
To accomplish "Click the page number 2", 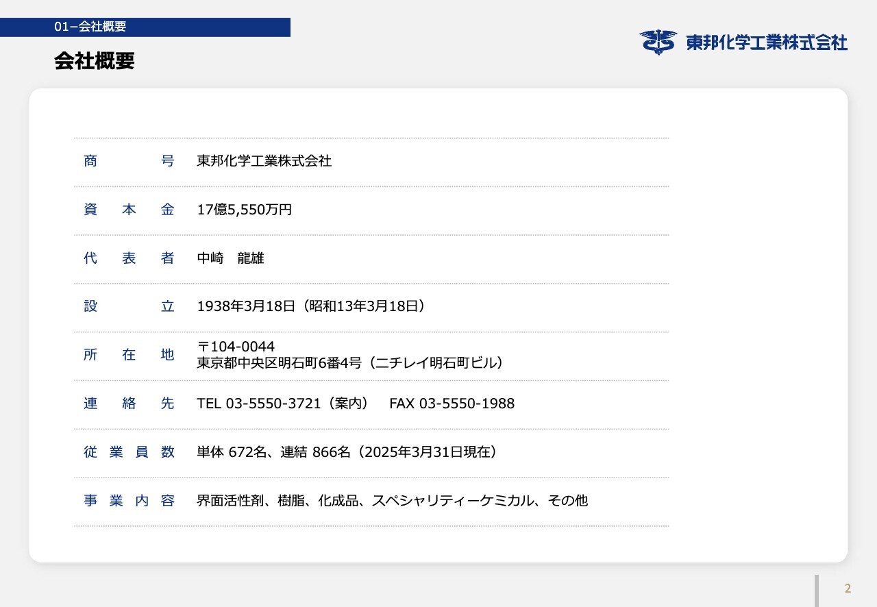I will [848, 589].
